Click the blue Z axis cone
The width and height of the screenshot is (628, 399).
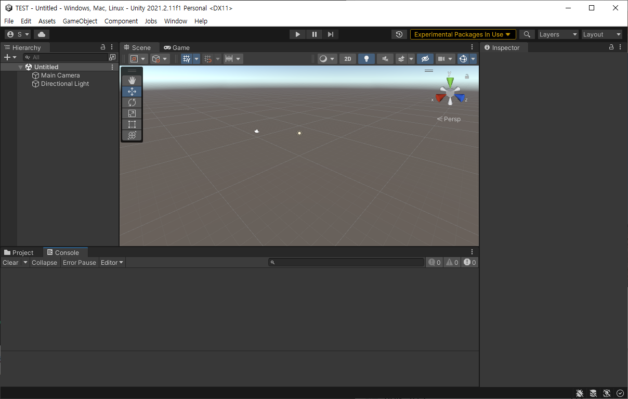(460, 98)
